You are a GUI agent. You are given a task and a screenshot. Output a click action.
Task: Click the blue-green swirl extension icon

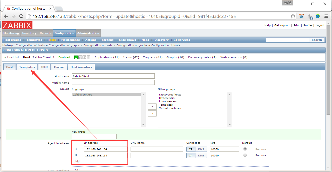(x=318, y=16)
